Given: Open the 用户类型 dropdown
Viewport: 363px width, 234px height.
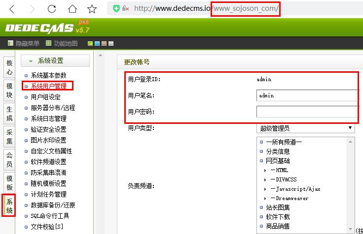Looking at the screenshot, I should tap(306, 128).
